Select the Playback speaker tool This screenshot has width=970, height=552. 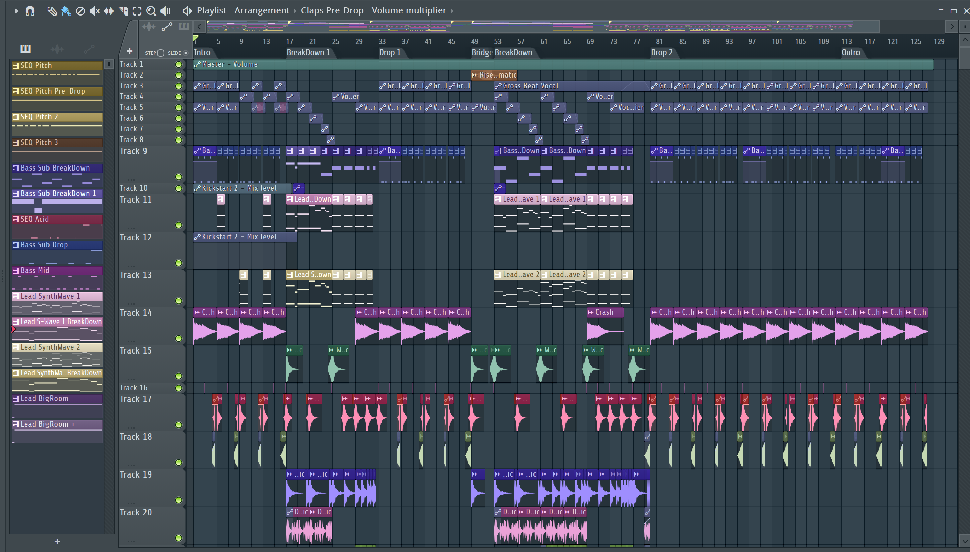(x=165, y=11)
